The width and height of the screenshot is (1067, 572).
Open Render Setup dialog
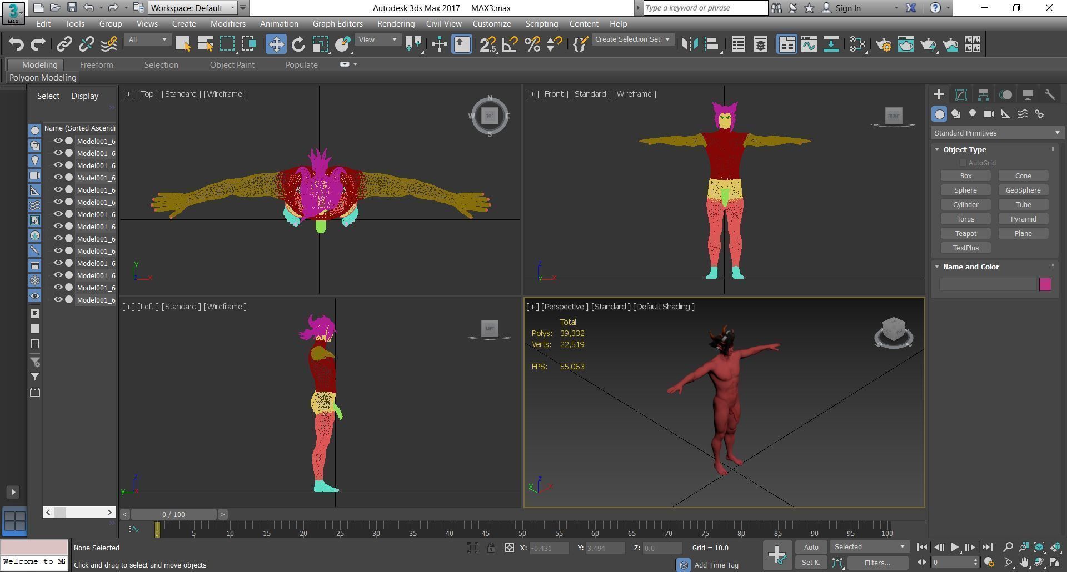tap(884, 44)
